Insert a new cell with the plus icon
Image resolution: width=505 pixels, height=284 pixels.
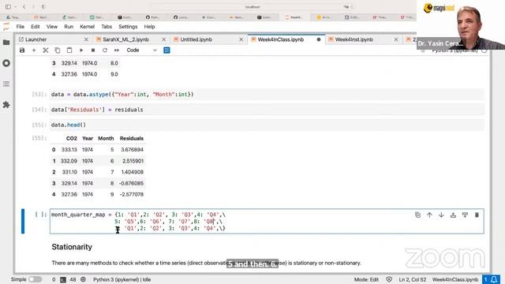[33, 50]
